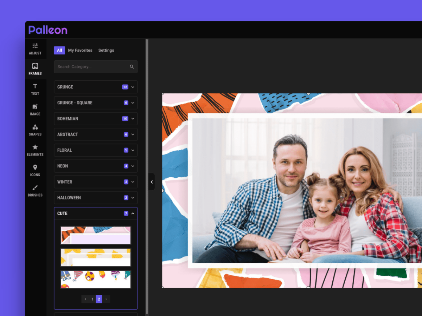Focus the Search Category field
Screen dimensions: 422x316
point(96,67)
